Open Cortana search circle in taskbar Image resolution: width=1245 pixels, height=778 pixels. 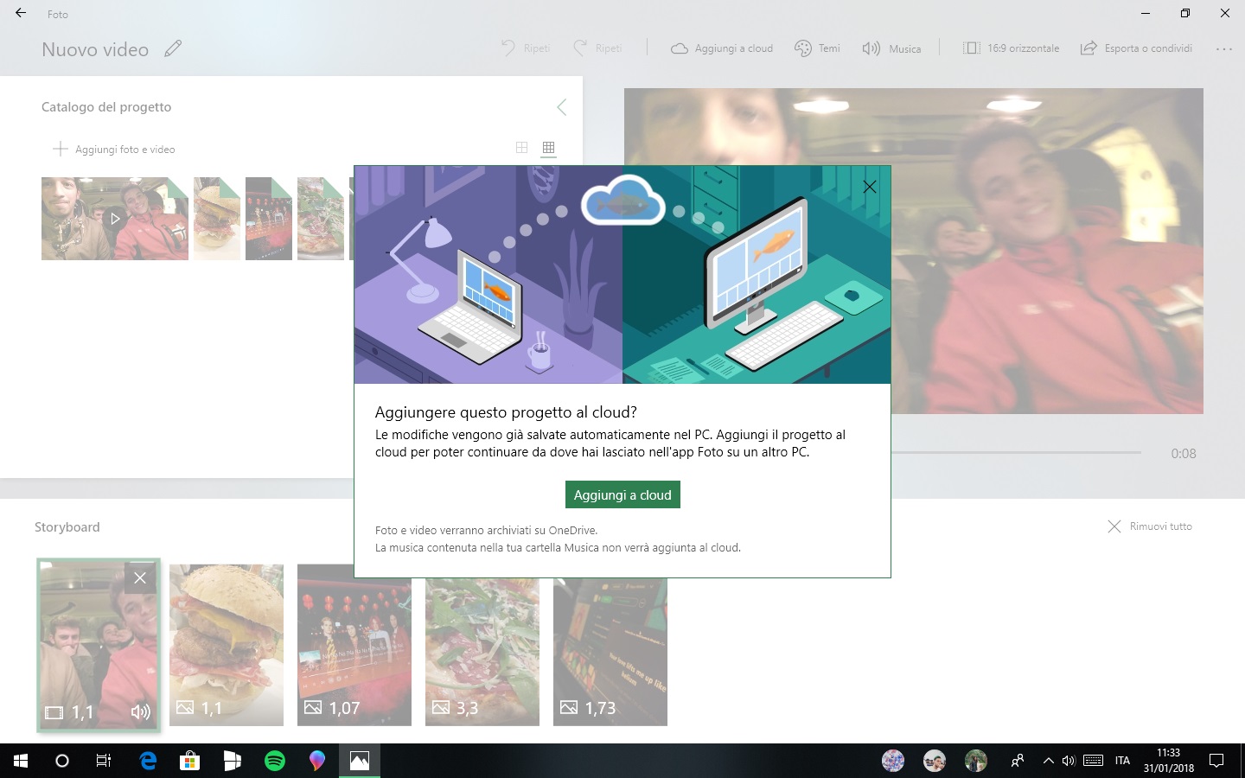62,761
